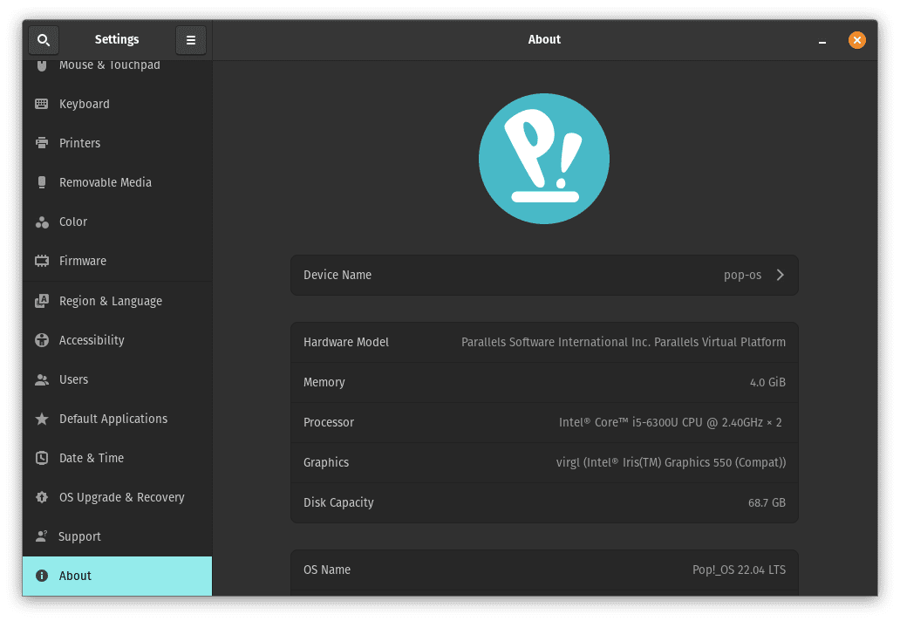Select Firmware in the sidebar
900x621 pixels.
click(x=117, y=261)
